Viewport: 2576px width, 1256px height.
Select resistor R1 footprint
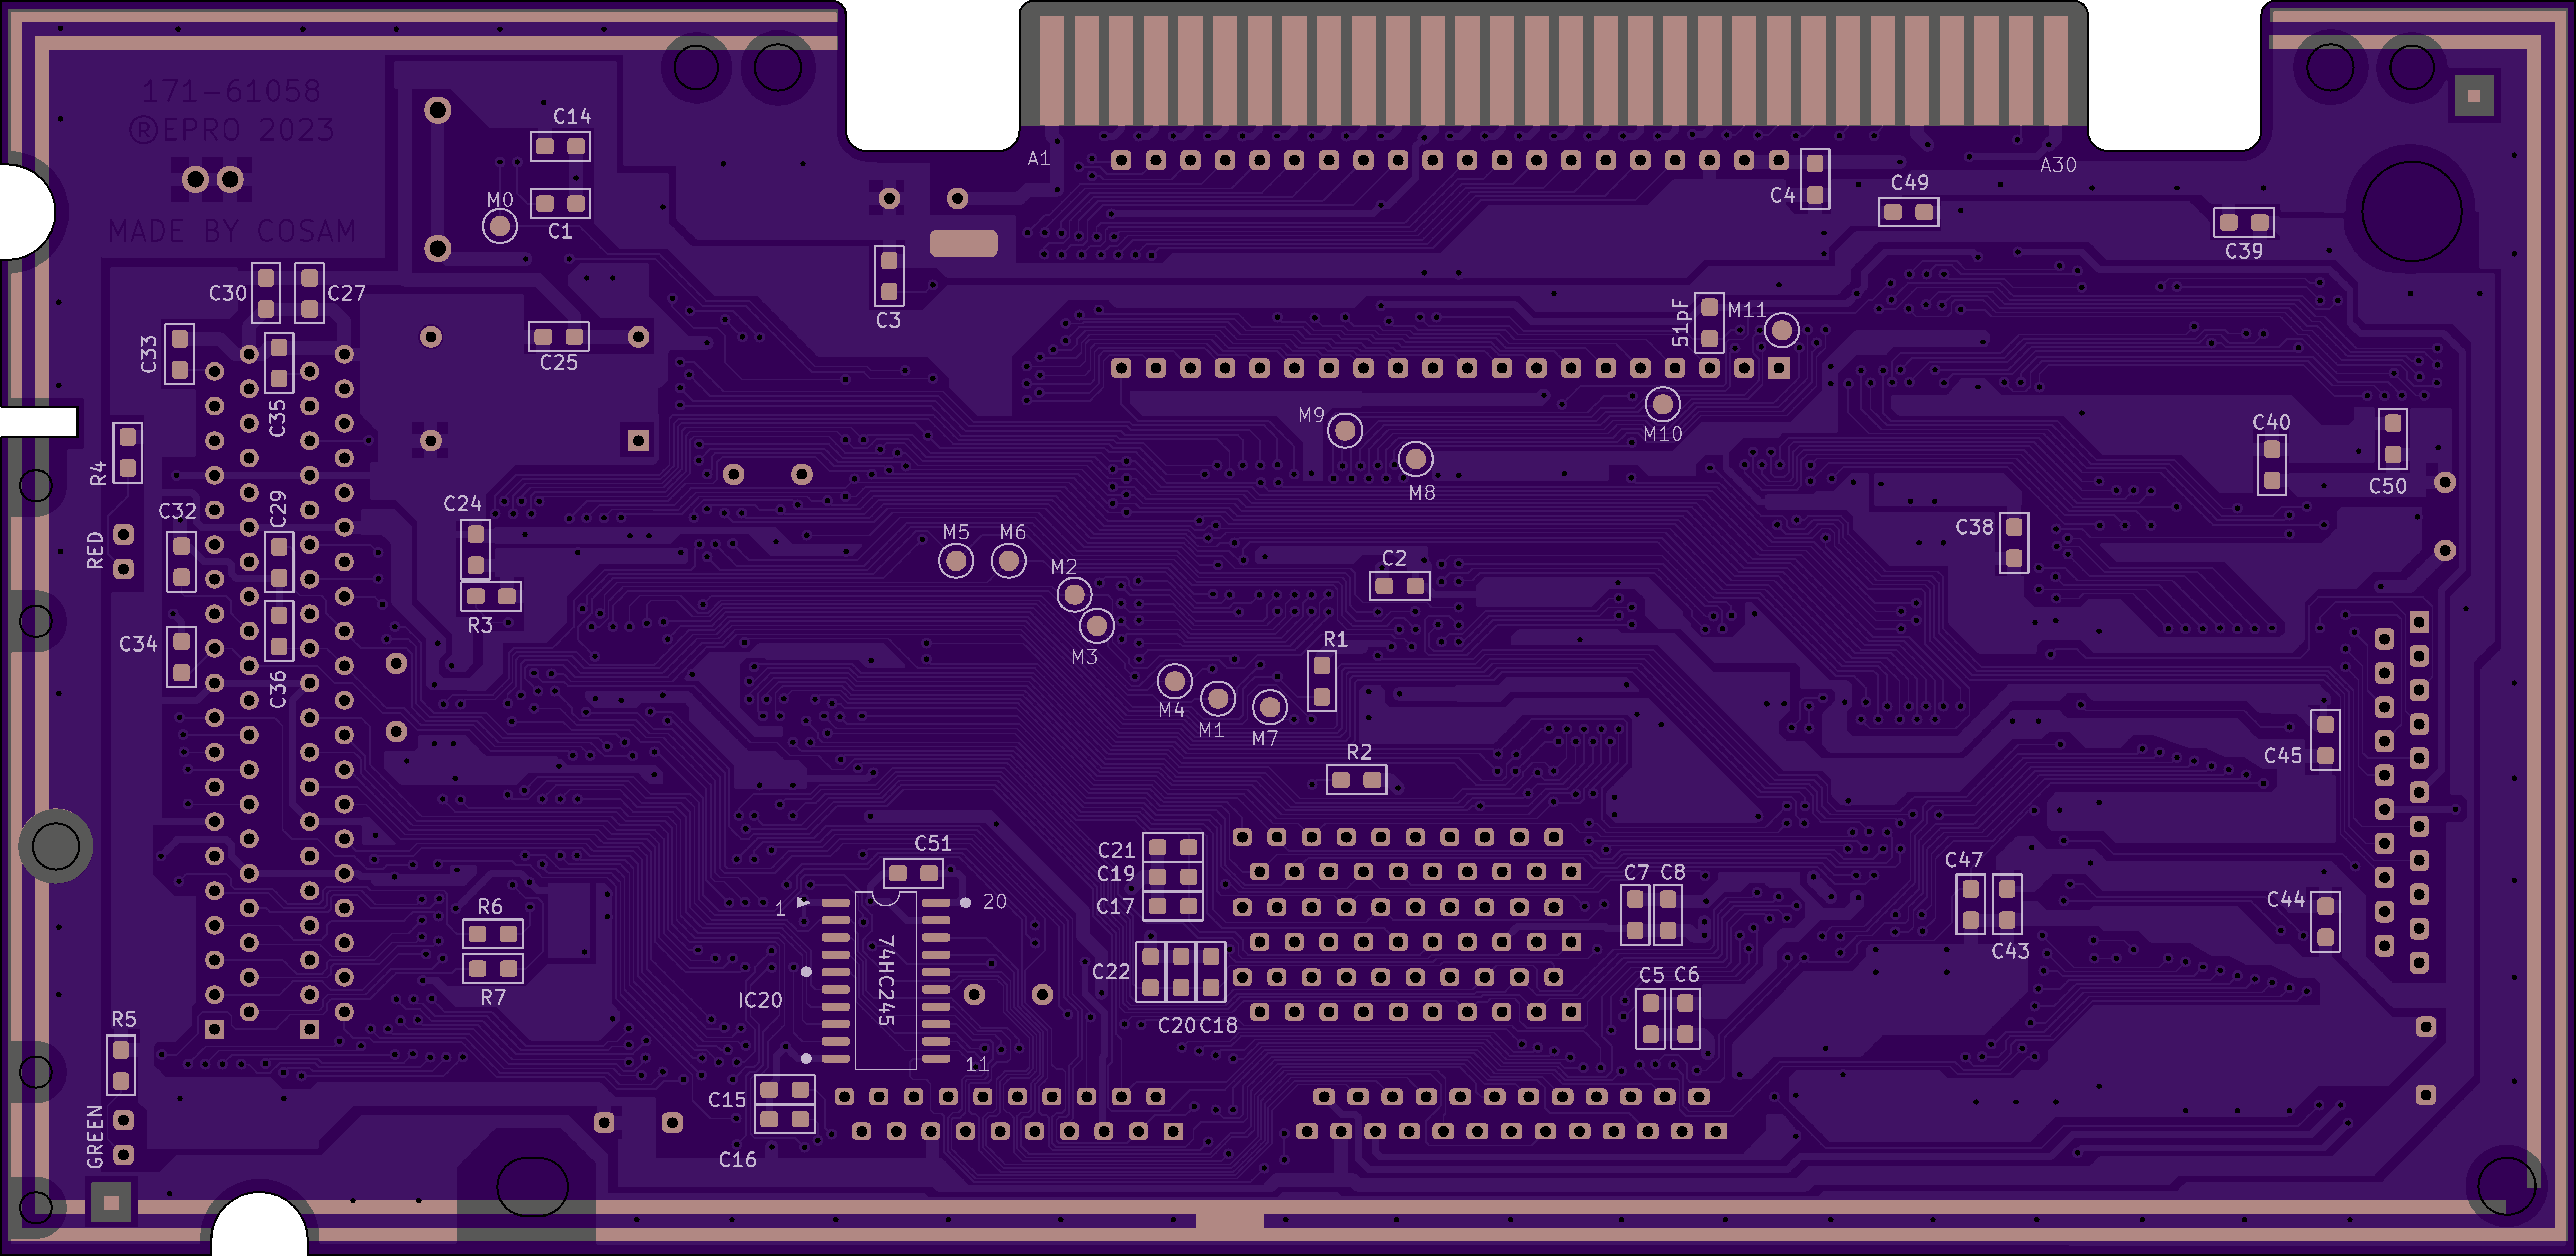(1322, 681)
